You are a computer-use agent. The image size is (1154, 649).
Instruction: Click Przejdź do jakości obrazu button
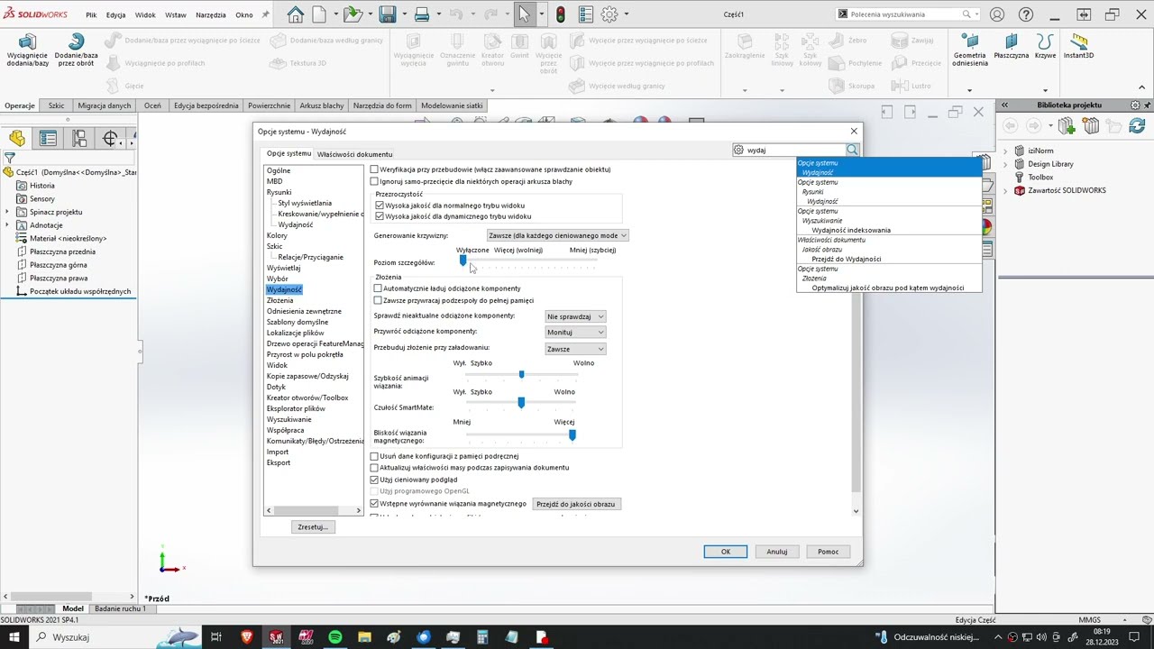tap(576, 504)
